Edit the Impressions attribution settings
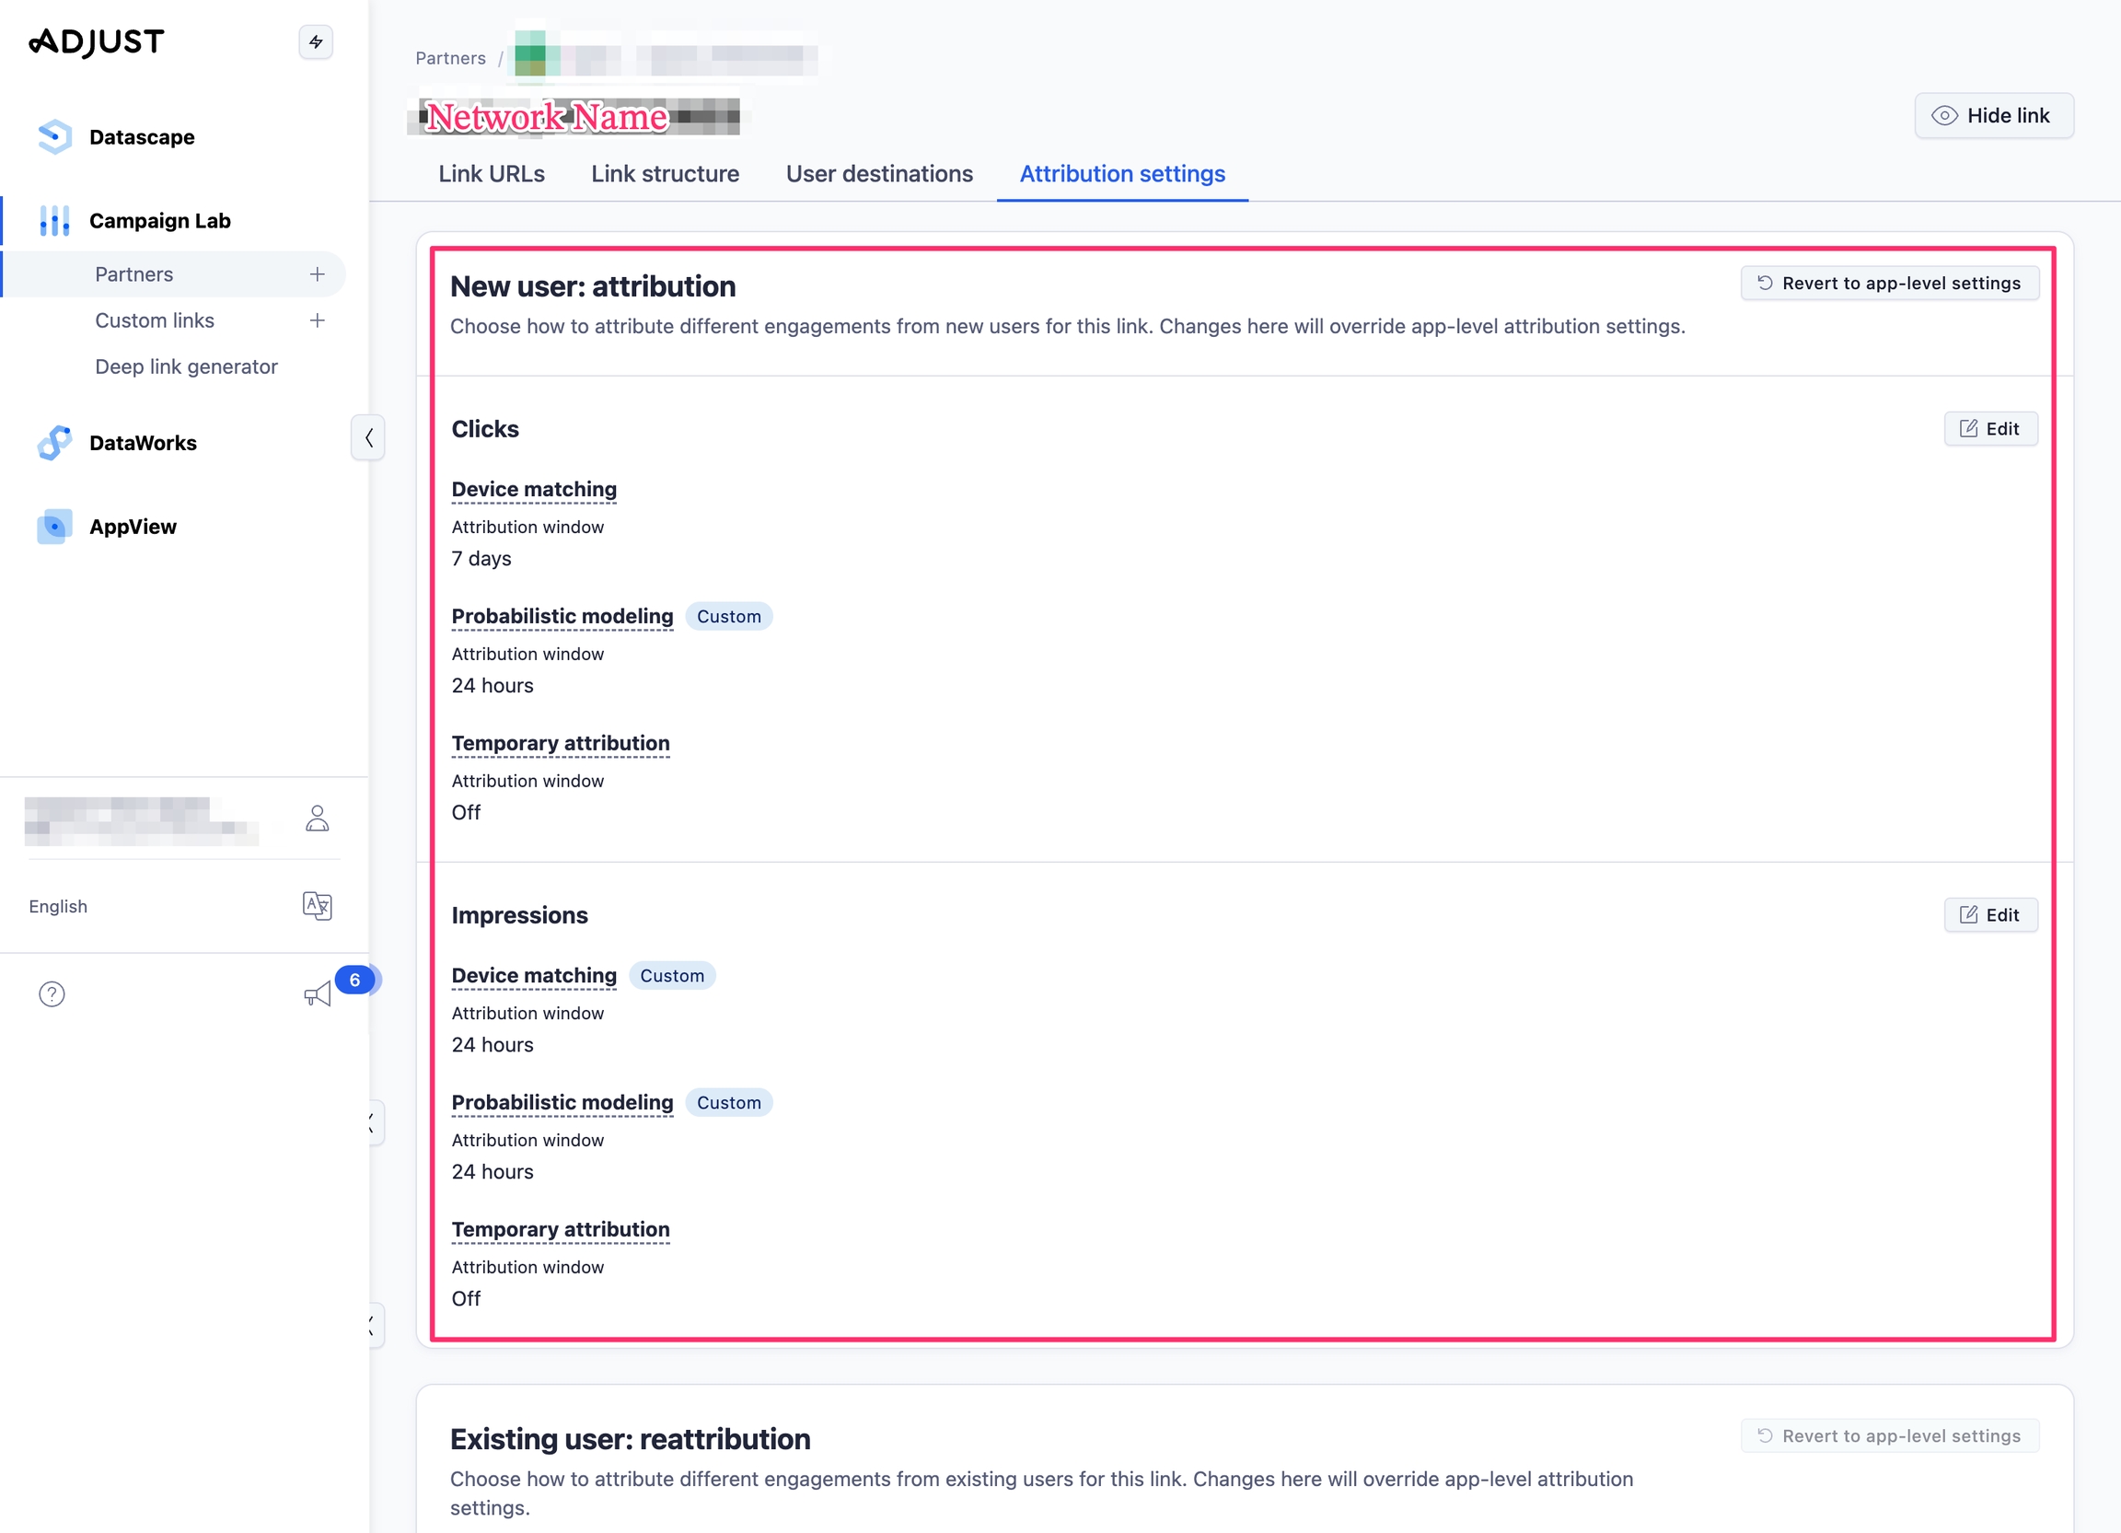Viewport: 2121px width, 1533px height. [1989, 915]
